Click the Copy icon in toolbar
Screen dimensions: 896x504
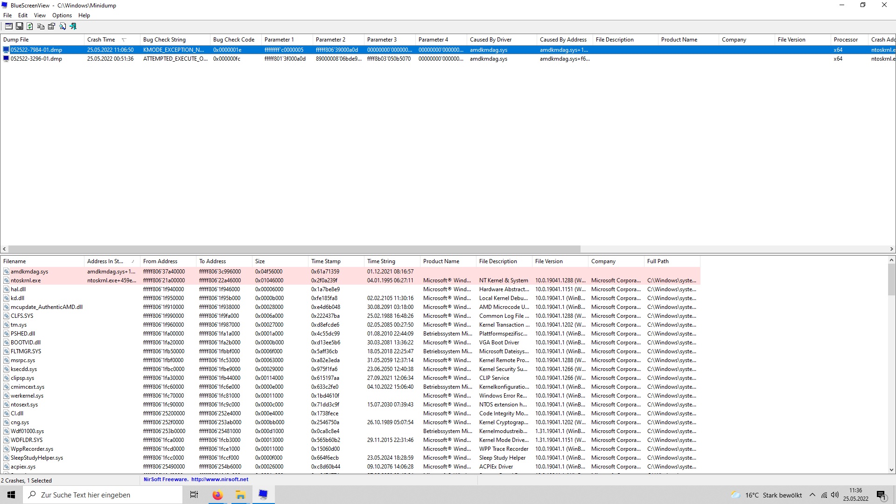tap(41, 26)
